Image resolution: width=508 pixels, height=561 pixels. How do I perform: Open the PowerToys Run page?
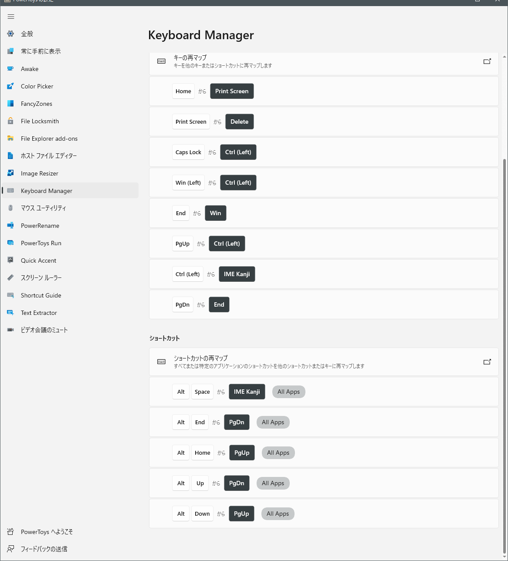click(x=70, y=243)
